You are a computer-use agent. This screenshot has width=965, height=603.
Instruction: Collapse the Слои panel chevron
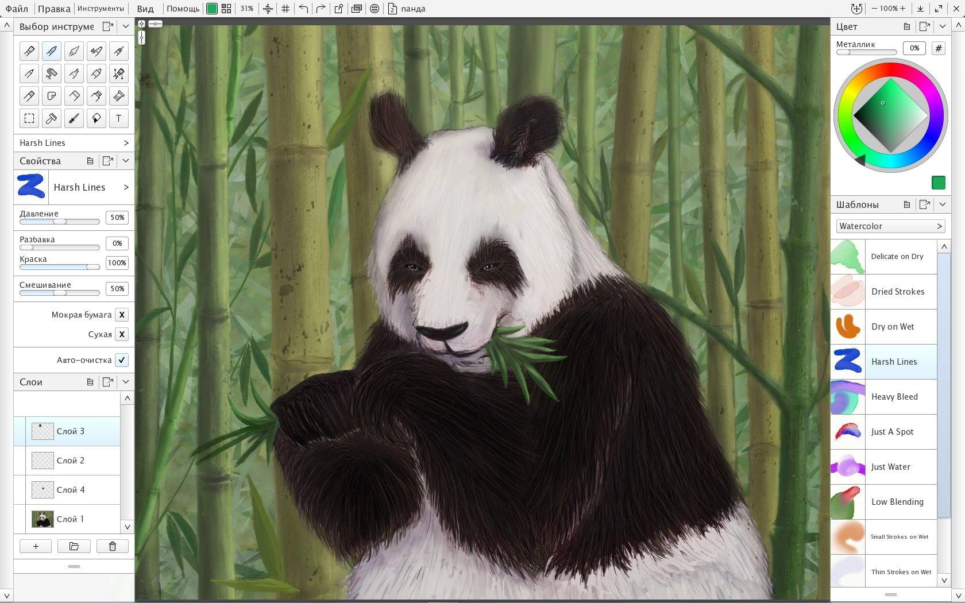coord(126,382)
